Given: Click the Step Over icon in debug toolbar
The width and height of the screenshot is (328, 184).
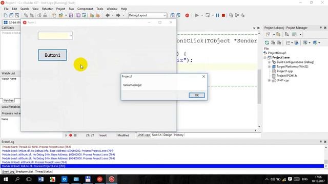Looking at the screenshot, I should (237, 15).
